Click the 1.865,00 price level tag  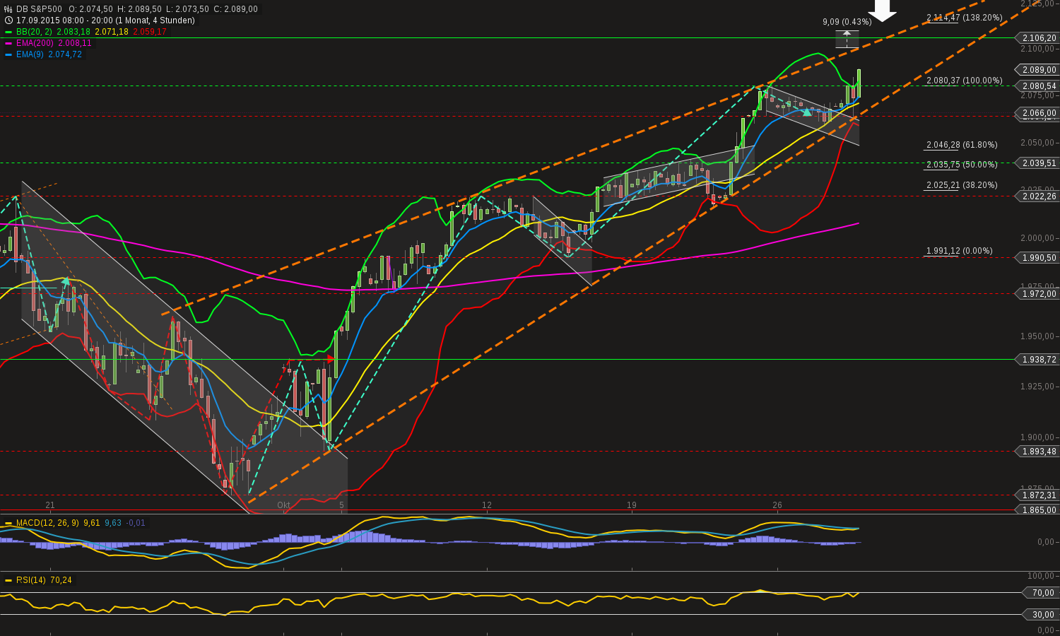pos(1039,510)
